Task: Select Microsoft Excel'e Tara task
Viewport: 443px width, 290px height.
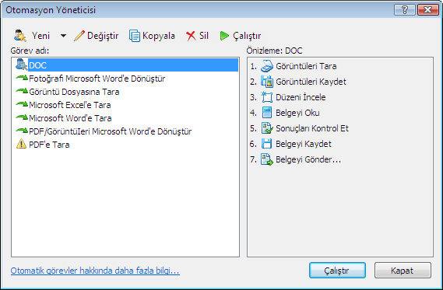Action: 70,105
